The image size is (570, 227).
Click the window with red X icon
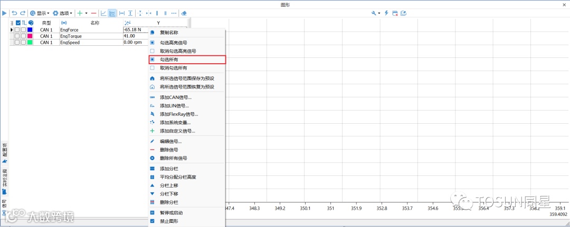click(395, 13)
